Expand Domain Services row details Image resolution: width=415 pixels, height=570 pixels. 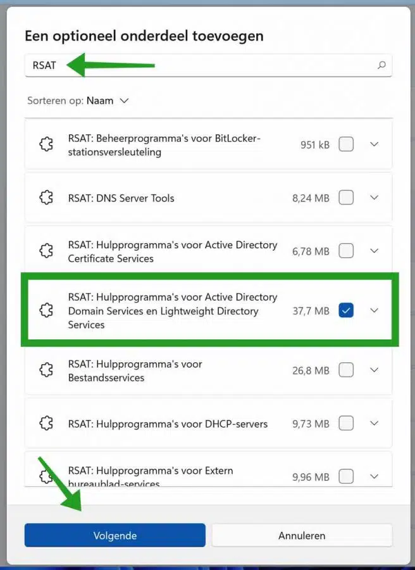375,310
